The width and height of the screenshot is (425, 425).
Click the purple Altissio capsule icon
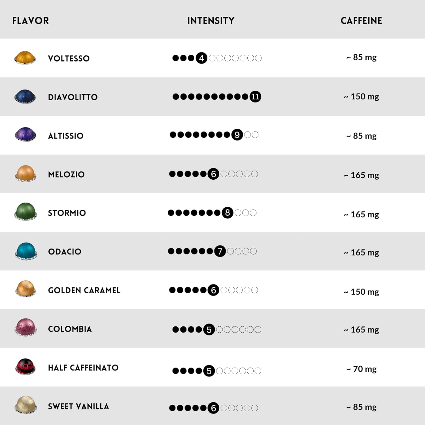click(25, 134)
